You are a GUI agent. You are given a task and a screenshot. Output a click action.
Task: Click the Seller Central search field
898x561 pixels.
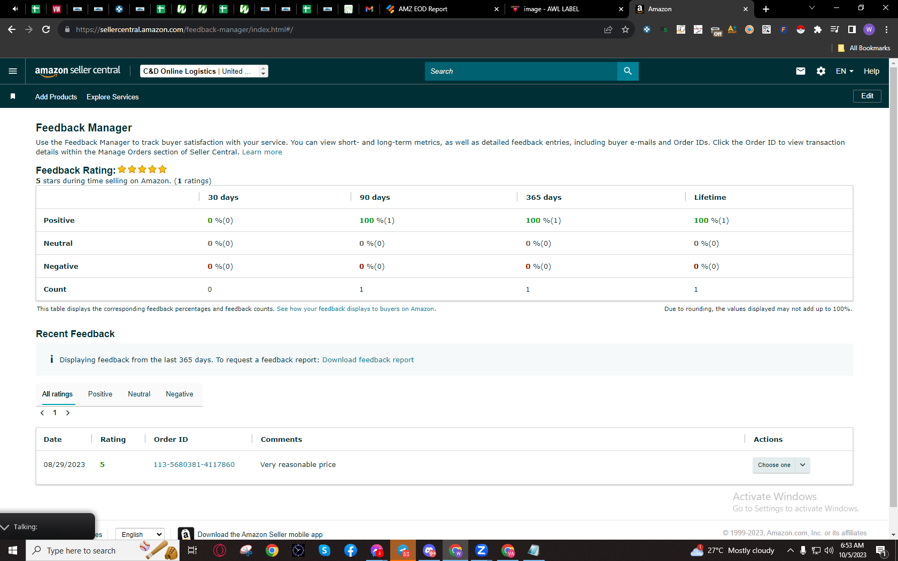coord(521,71)
